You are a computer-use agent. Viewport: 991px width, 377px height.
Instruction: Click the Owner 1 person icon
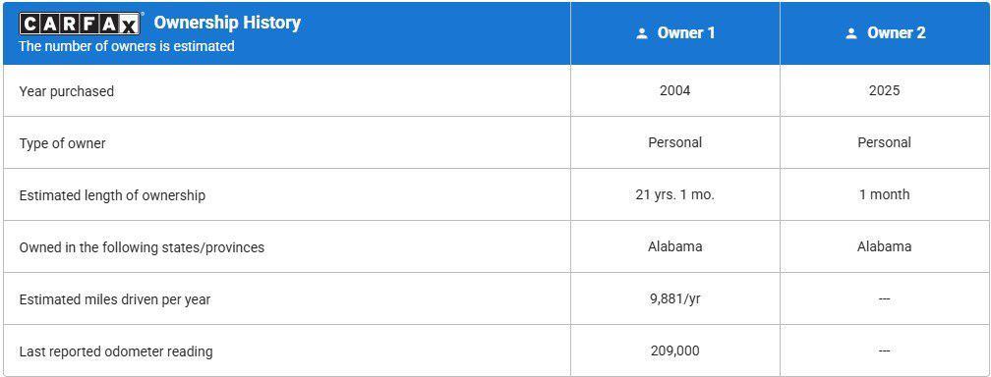[x=642, y=33]
